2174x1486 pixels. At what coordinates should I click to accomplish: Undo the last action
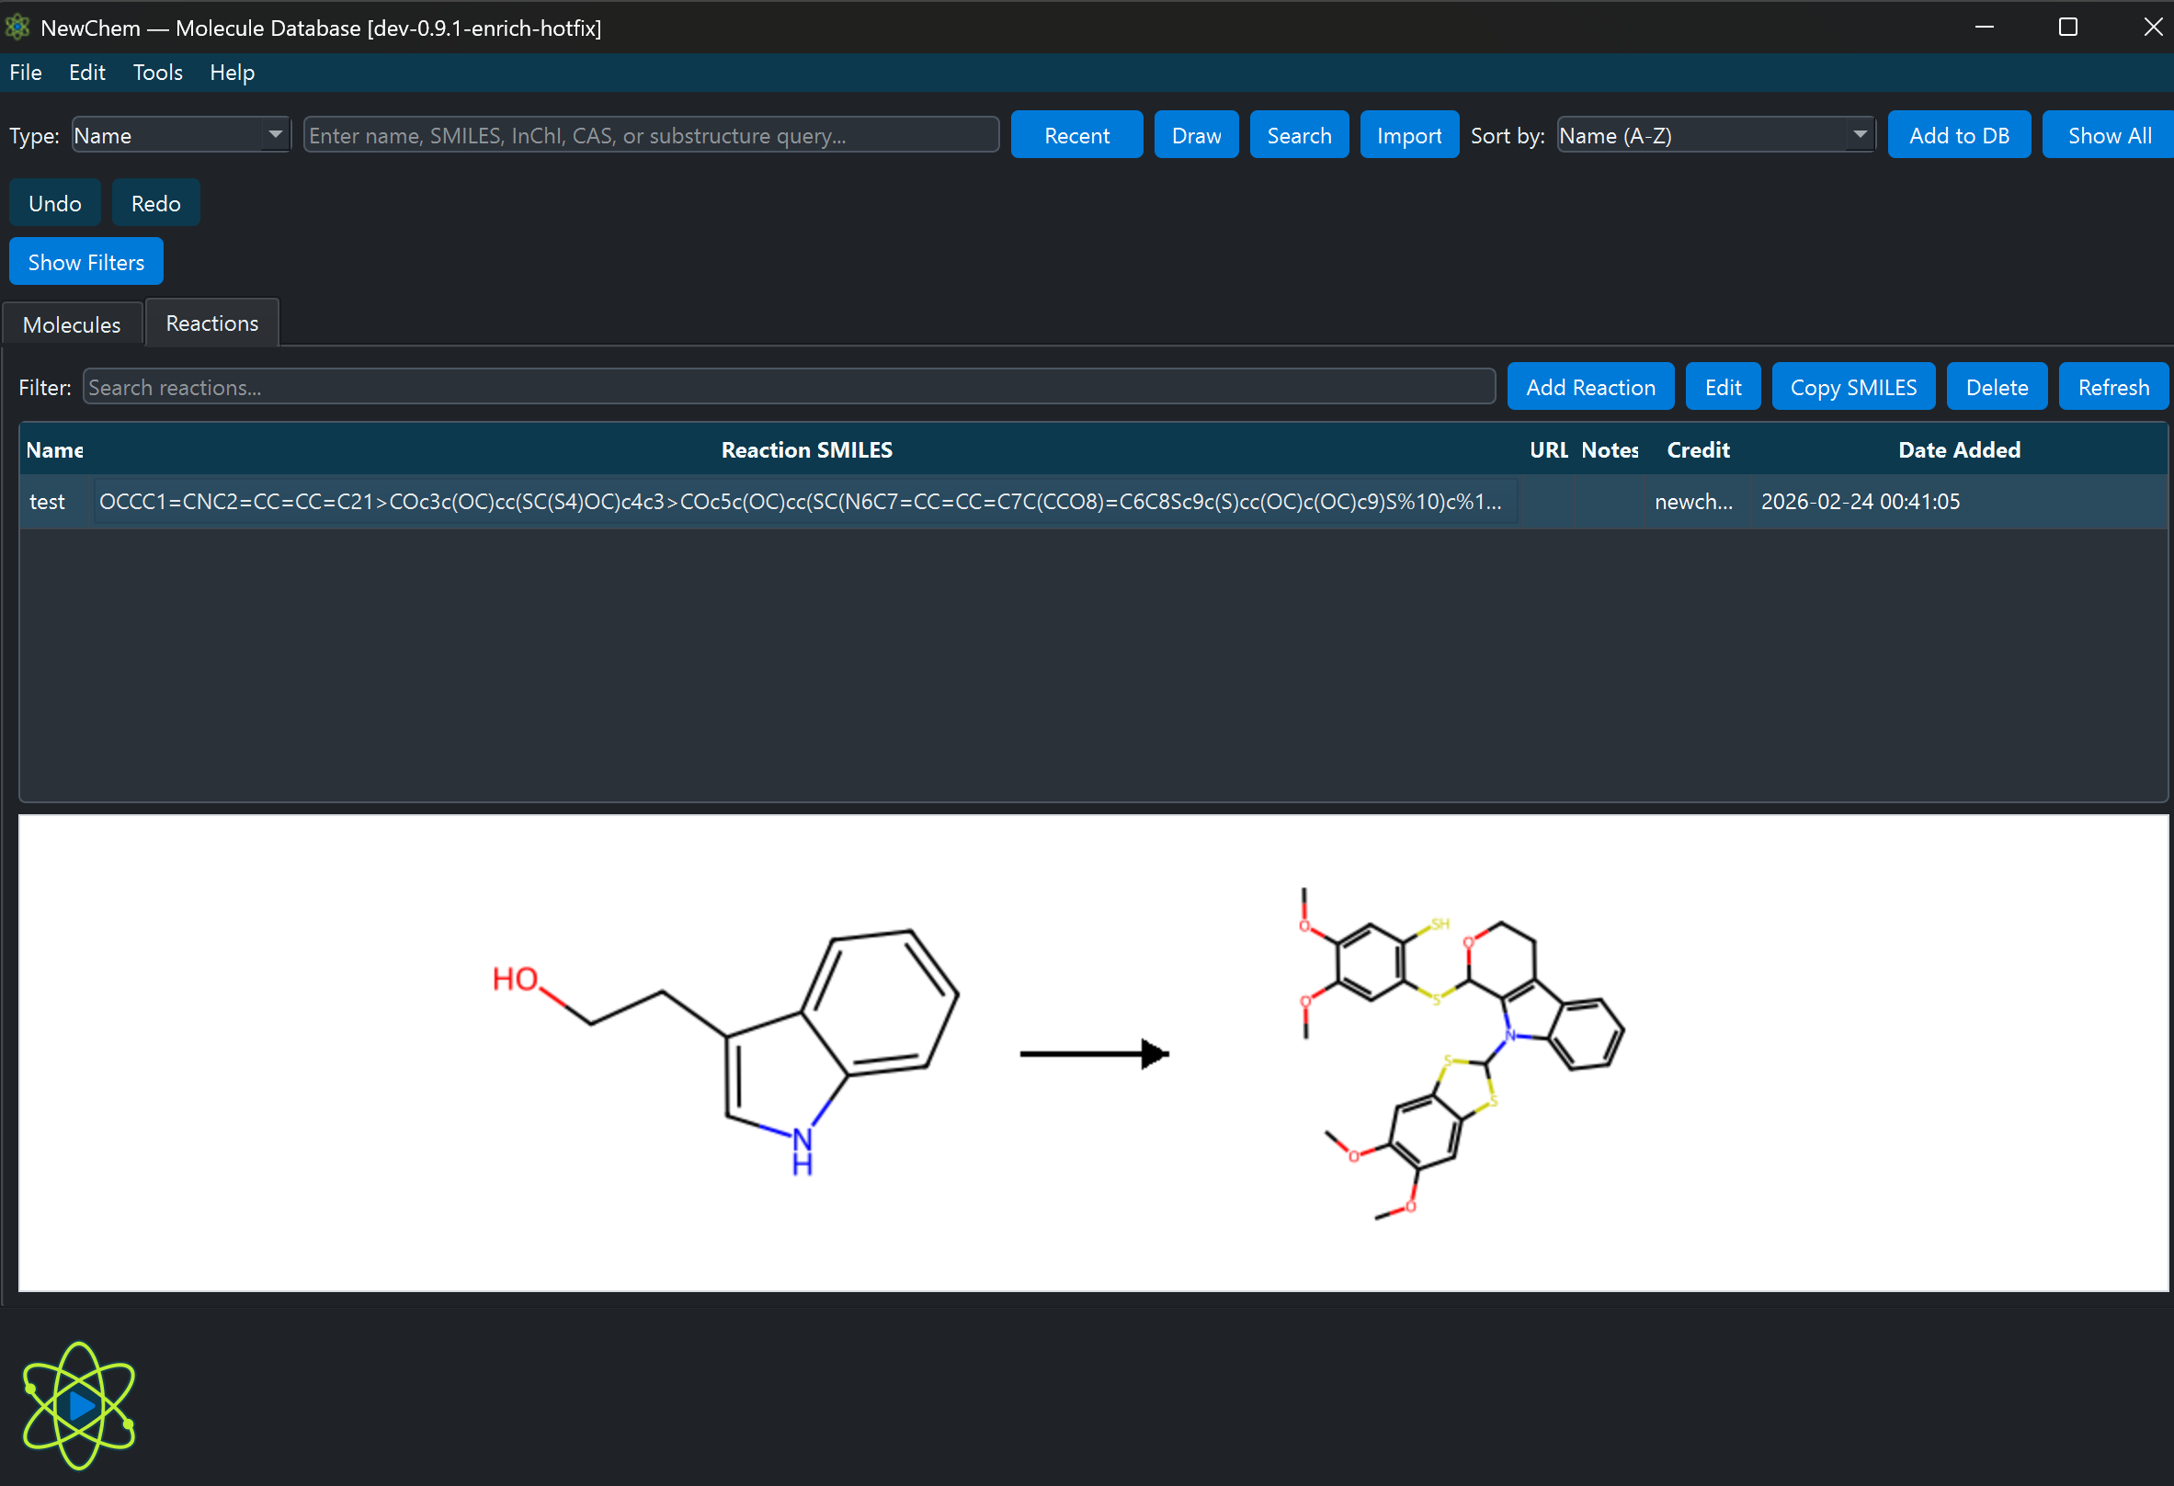coord(54,202)
